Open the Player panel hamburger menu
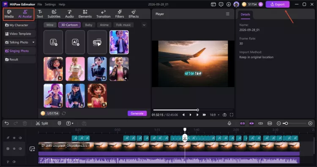317x167 pixels. coord(228,14)
